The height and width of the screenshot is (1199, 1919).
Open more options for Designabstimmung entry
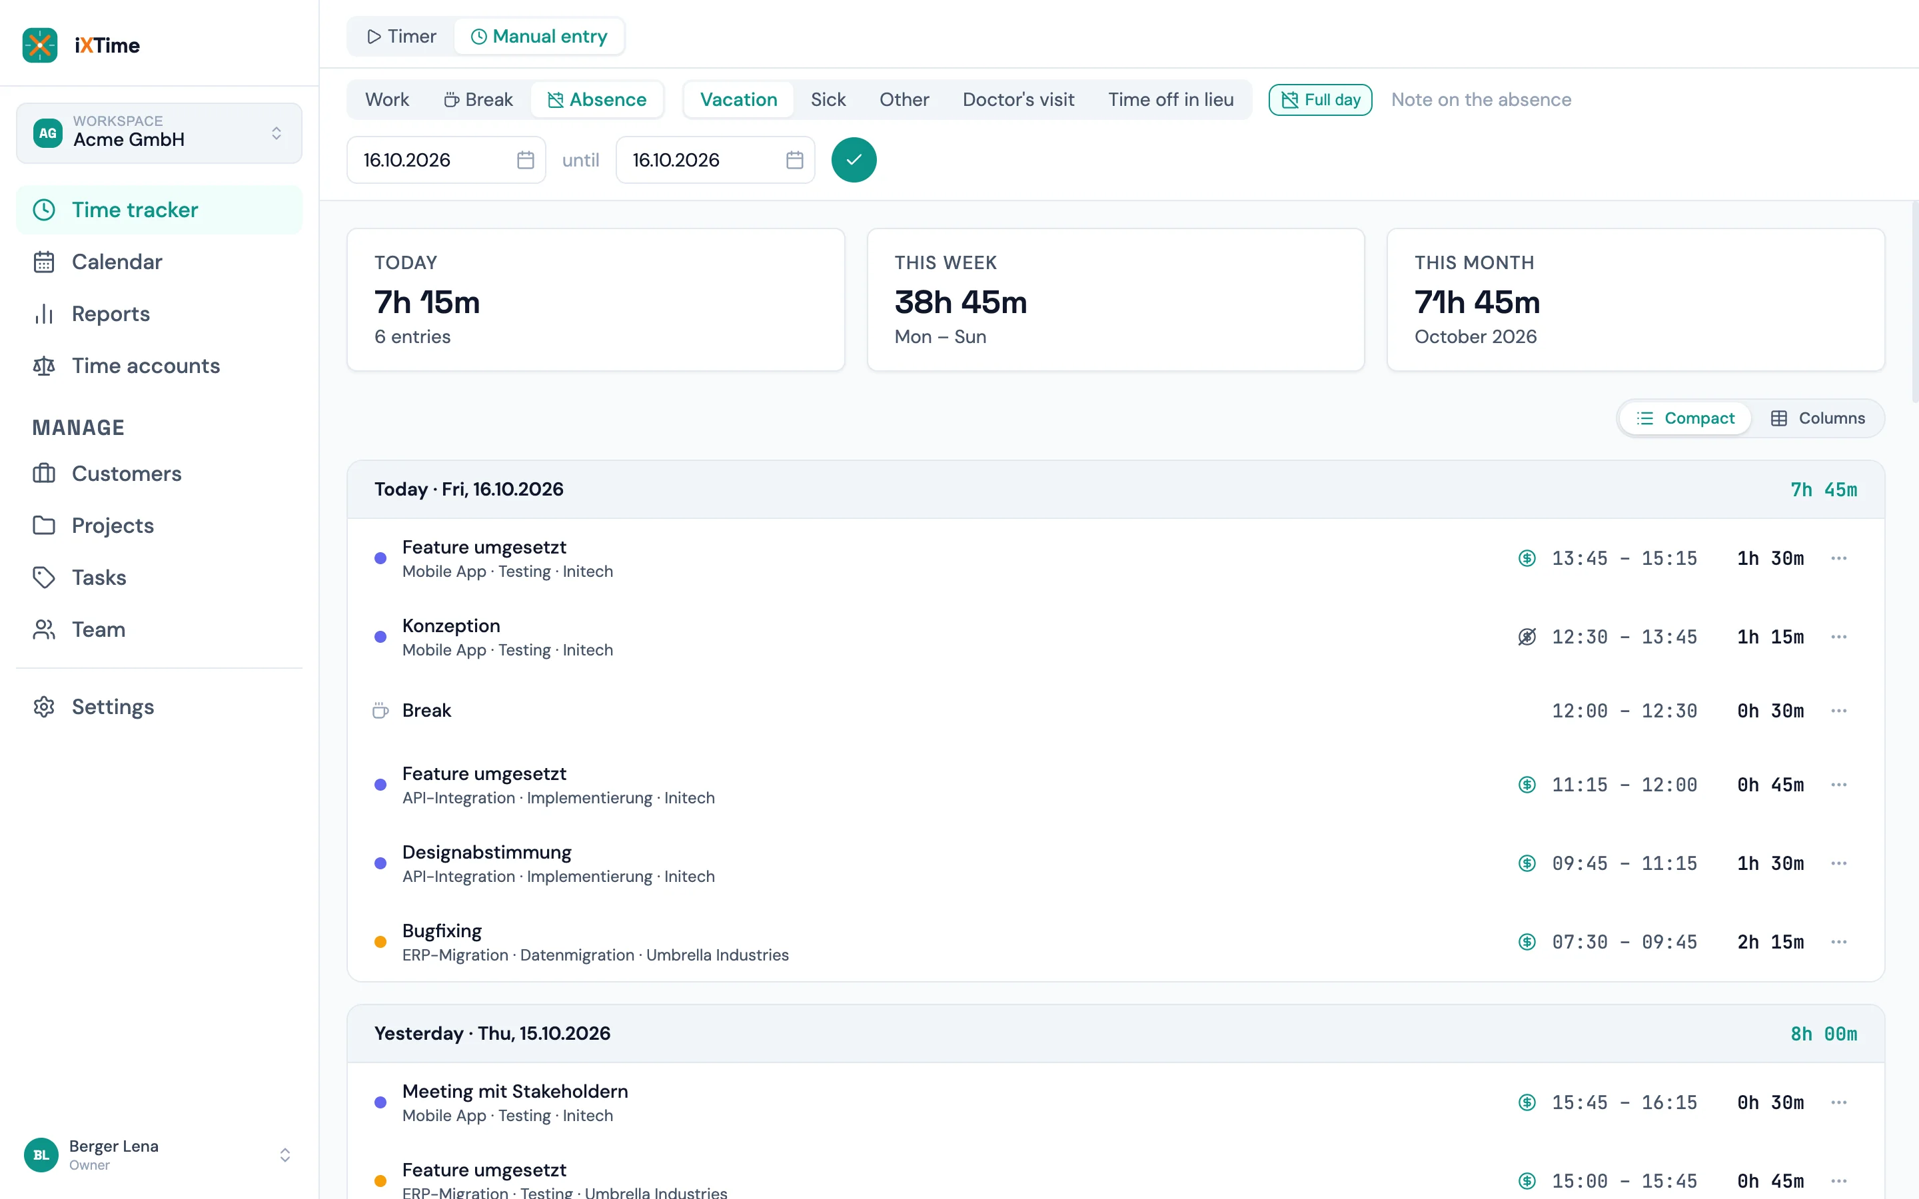[1839, 863]
